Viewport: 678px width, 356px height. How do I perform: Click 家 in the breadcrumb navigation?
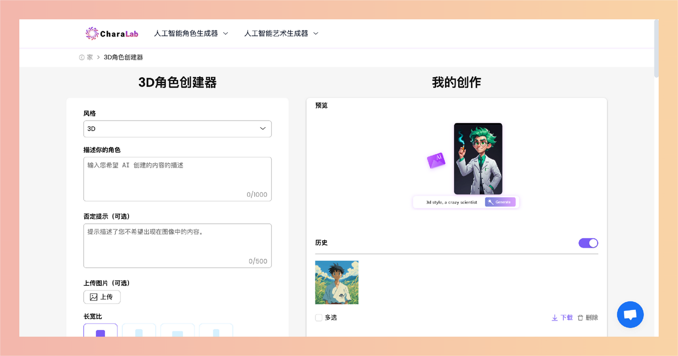click(x=89, y=57)
